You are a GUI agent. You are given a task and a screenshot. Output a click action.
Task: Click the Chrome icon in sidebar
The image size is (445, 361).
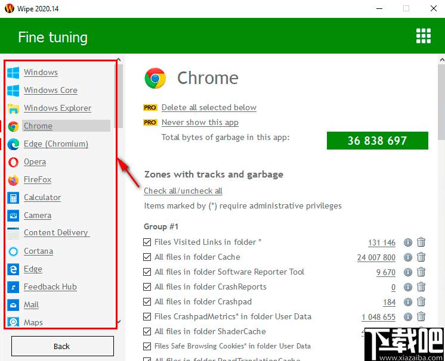(13, 126)
